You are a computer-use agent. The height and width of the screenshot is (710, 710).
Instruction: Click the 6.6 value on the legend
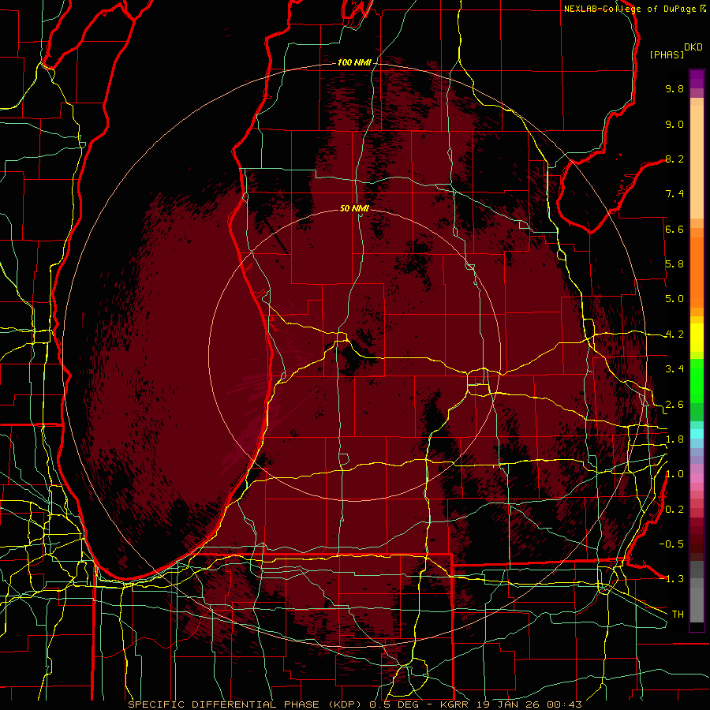(x=674, y=229)
